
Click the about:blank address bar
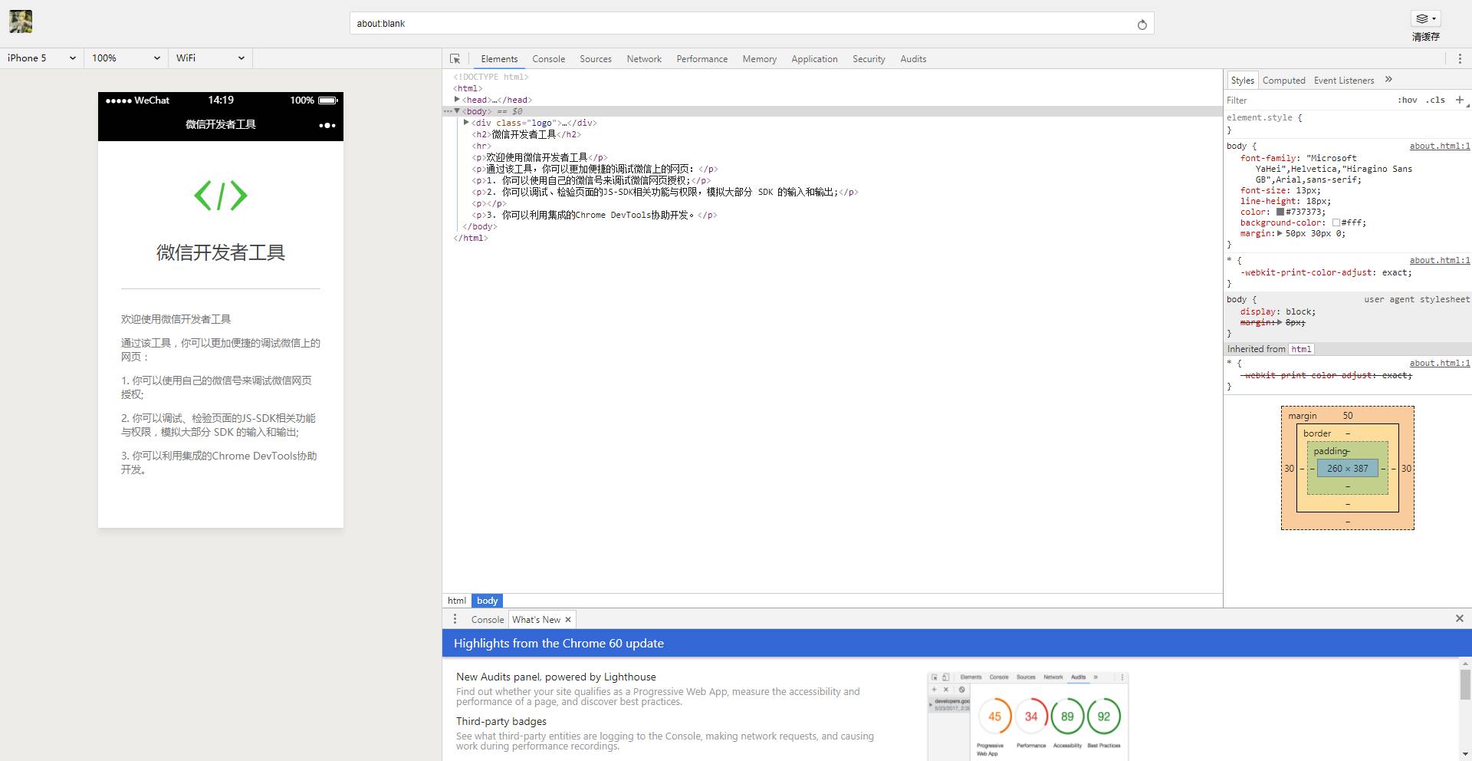point(751,24)
